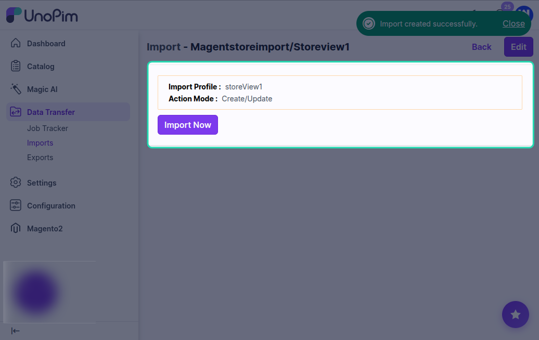Open the Dashboard home icon
Image resolution: width=539 pixels, height=340 pixels.
coord(16,43)
